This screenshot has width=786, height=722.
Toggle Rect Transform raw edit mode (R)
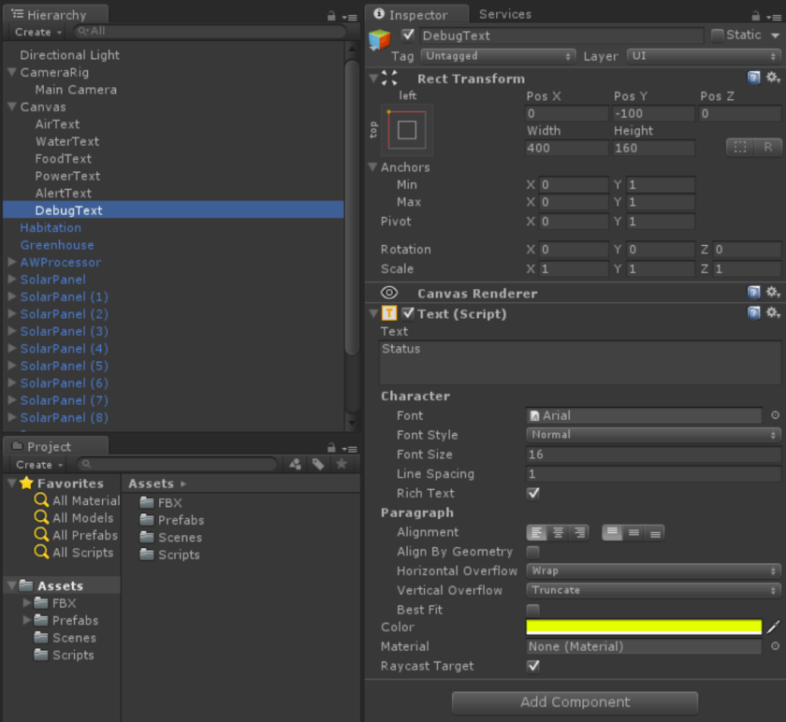point(767,148)
